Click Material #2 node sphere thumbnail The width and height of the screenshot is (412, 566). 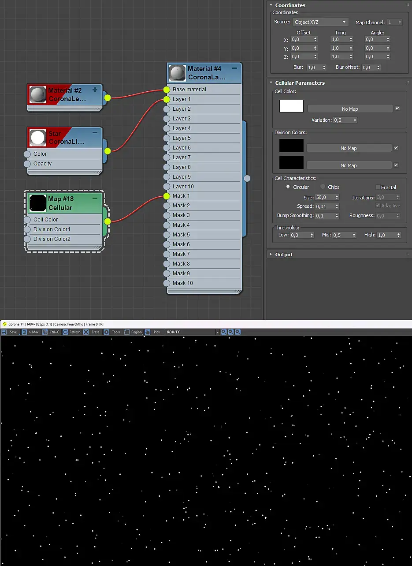(37, 94)
